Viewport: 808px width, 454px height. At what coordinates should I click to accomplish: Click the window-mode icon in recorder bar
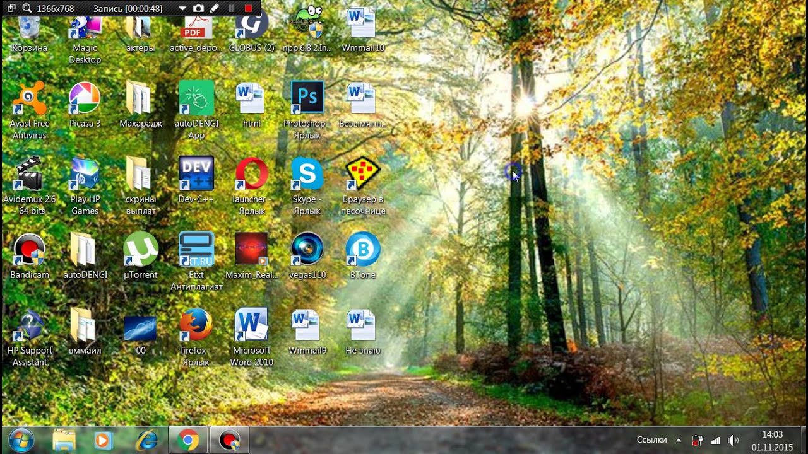(11, 8)
